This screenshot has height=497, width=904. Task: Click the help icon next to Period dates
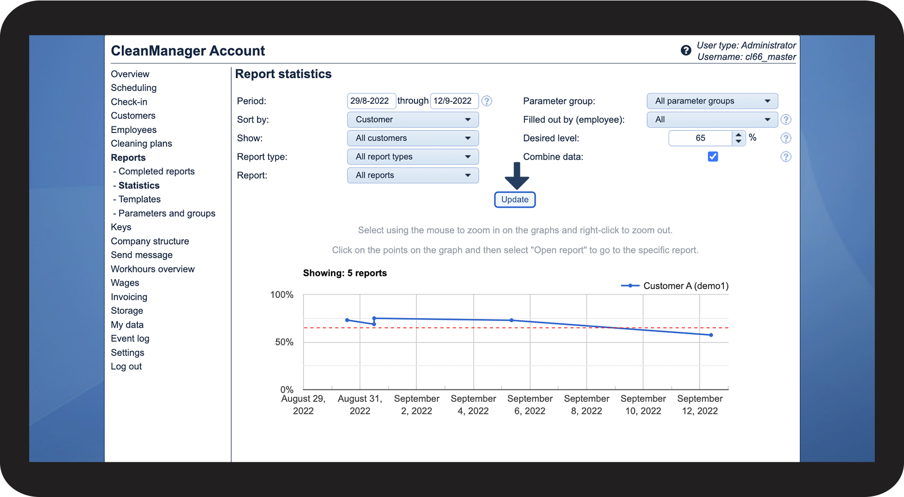pyautogui.click(x=487, y=101)
